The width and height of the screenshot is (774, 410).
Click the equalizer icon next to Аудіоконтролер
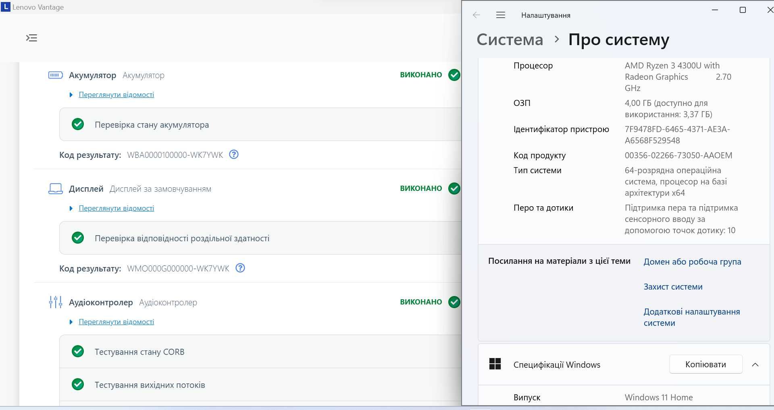[55, 302]
